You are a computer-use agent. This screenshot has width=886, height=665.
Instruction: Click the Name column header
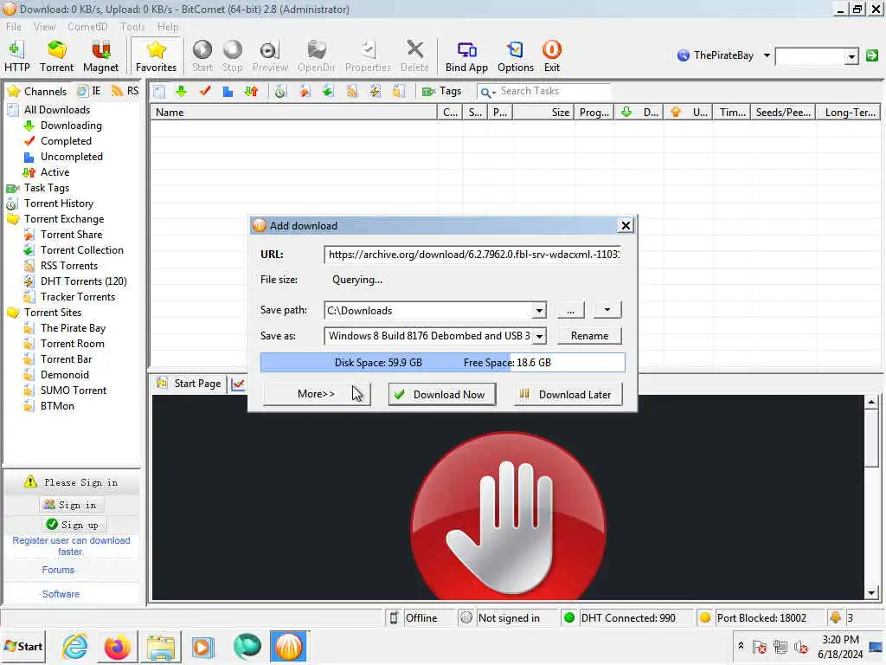[x=294, y=113]
